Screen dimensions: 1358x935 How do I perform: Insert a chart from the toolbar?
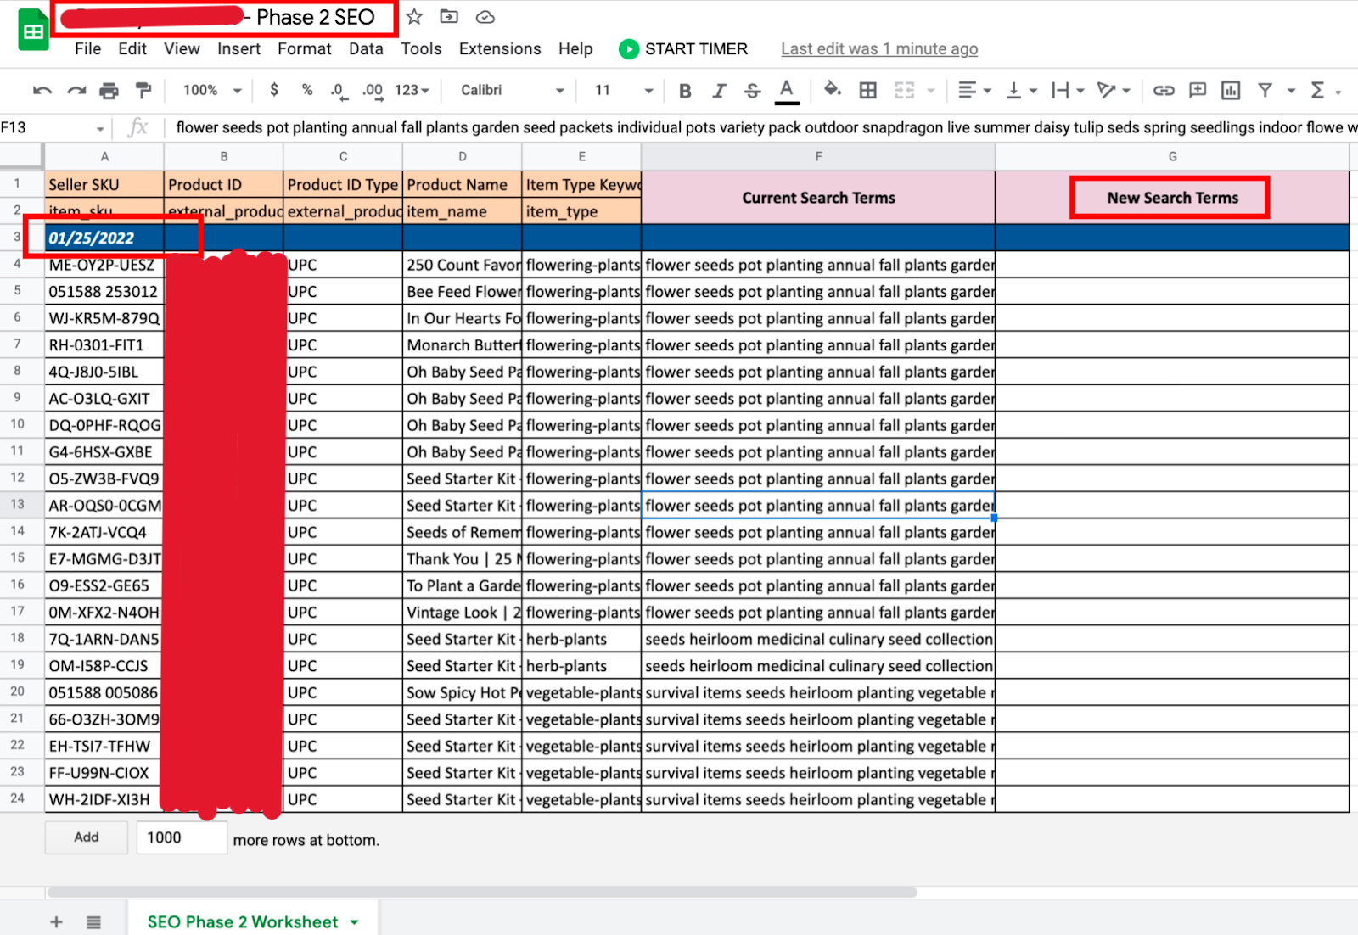(1231, 90)
